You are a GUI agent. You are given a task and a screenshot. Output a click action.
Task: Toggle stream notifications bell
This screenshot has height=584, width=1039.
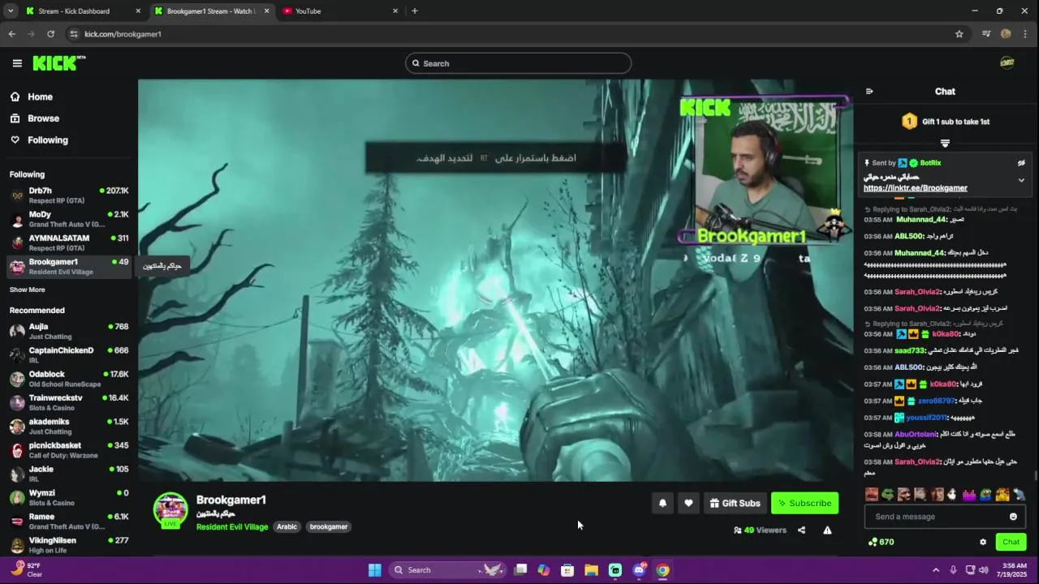point(662,503)
